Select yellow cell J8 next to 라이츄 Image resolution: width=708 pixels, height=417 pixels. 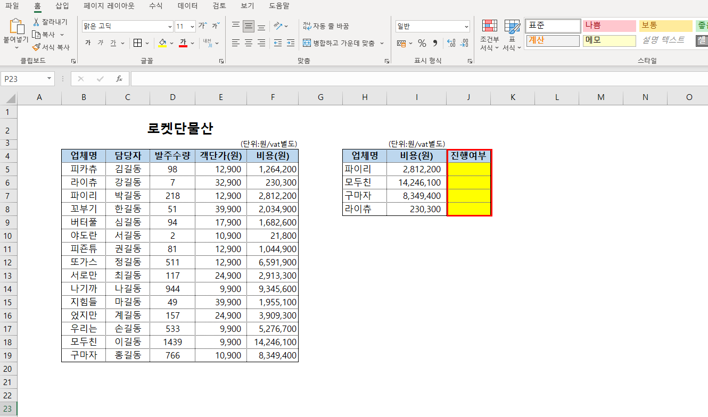click(x=468, y=209)
